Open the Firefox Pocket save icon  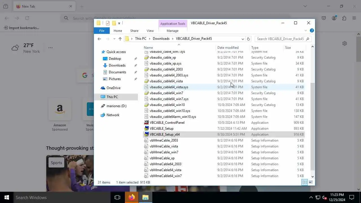coord(324,18)
